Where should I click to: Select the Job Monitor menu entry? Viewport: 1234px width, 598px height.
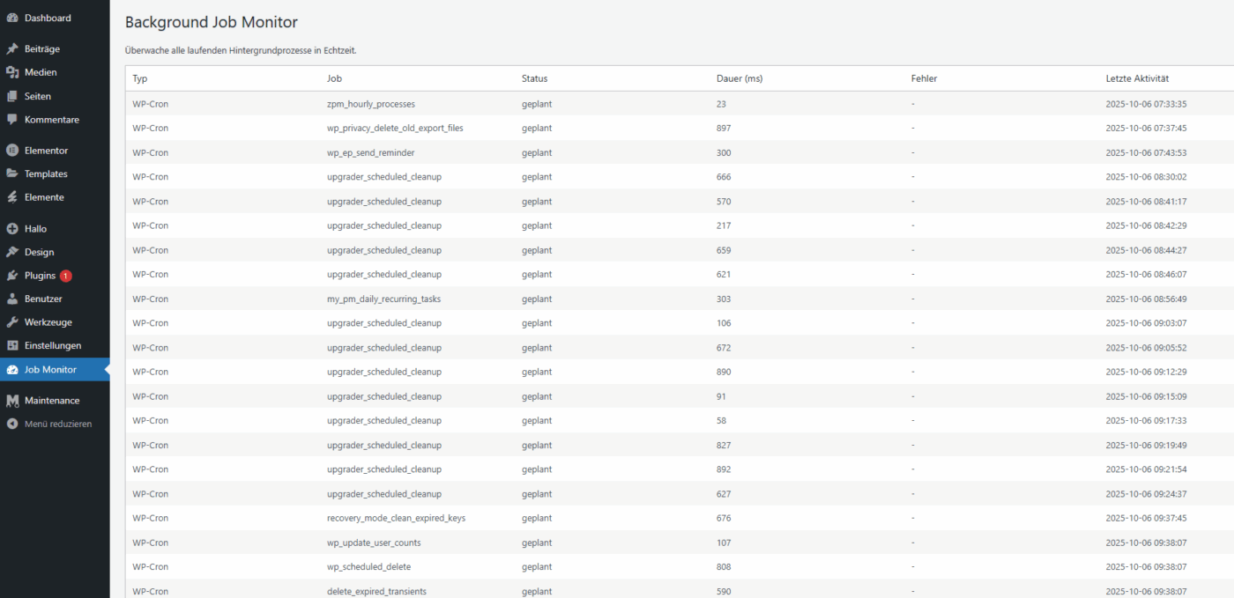pos(50,370)
